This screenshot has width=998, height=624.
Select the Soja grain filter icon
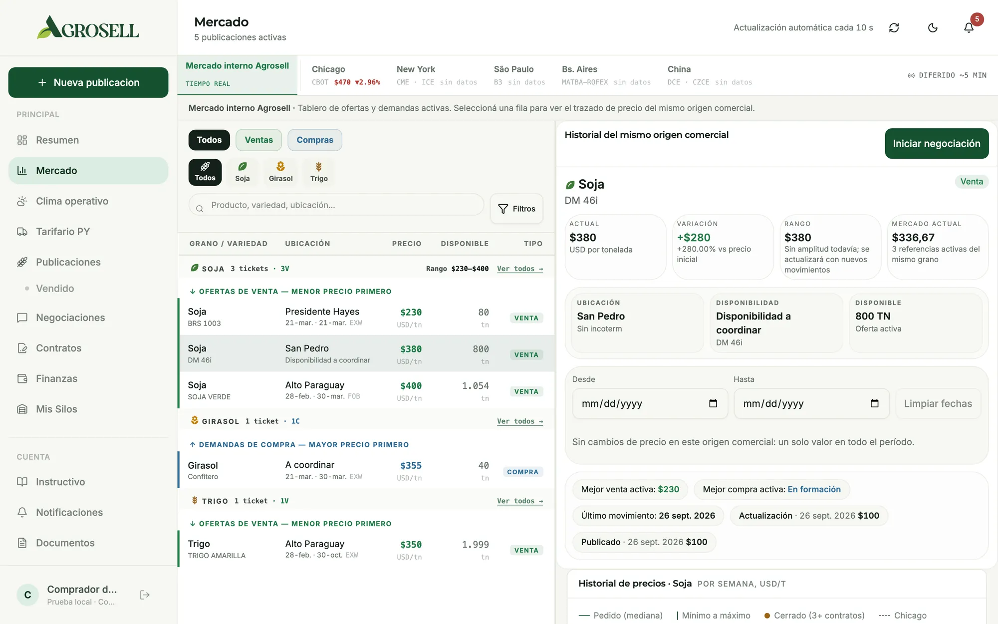tap(243, 172)
